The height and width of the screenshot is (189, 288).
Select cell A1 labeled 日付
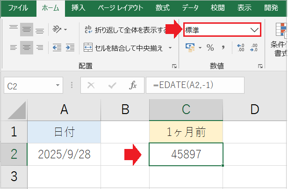(x=64, y=132)
